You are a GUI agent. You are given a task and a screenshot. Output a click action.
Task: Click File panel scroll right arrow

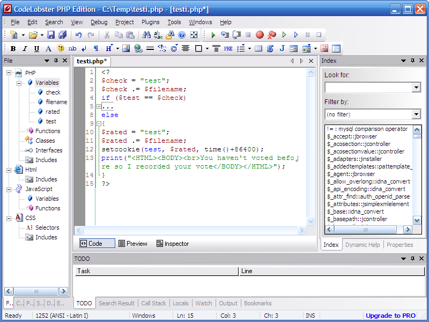[63, 291]
